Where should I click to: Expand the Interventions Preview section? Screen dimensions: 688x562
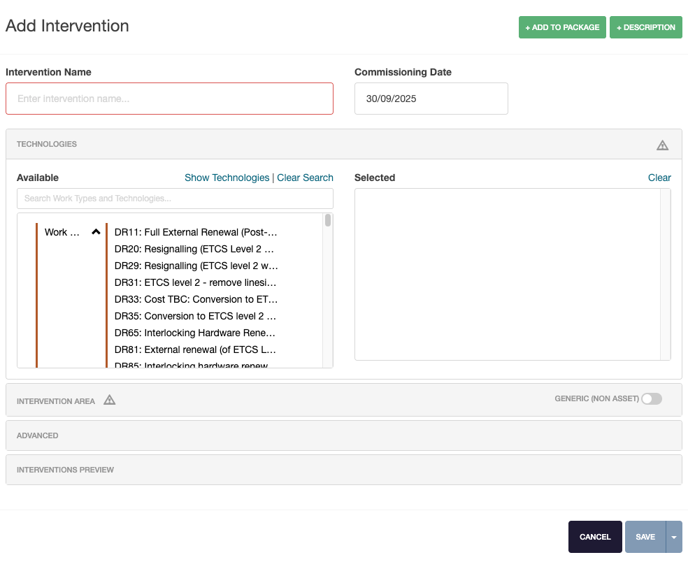coord(344,469)
